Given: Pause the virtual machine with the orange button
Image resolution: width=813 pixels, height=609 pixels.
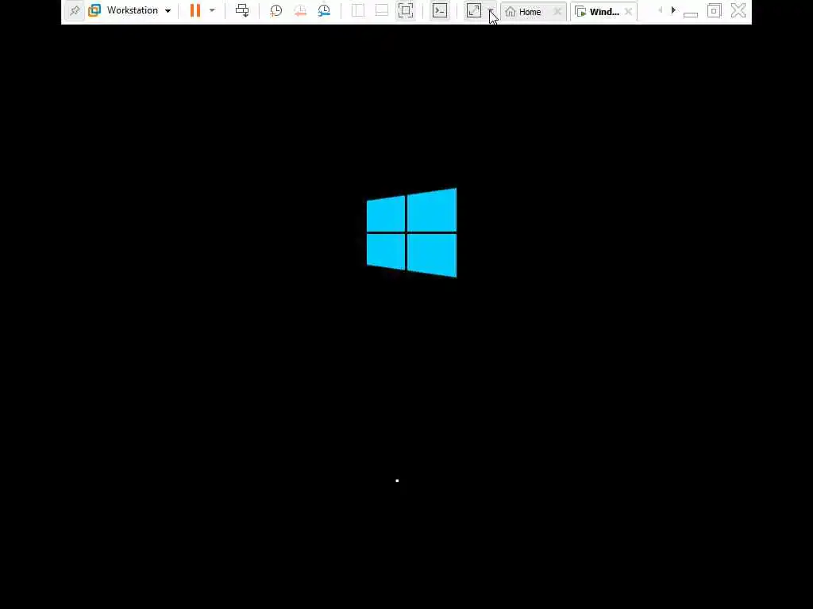Looking at the screenshot, I should [195, 10].
